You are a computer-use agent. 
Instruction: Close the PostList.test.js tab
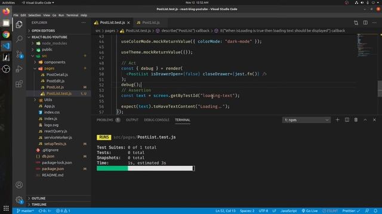128,23
